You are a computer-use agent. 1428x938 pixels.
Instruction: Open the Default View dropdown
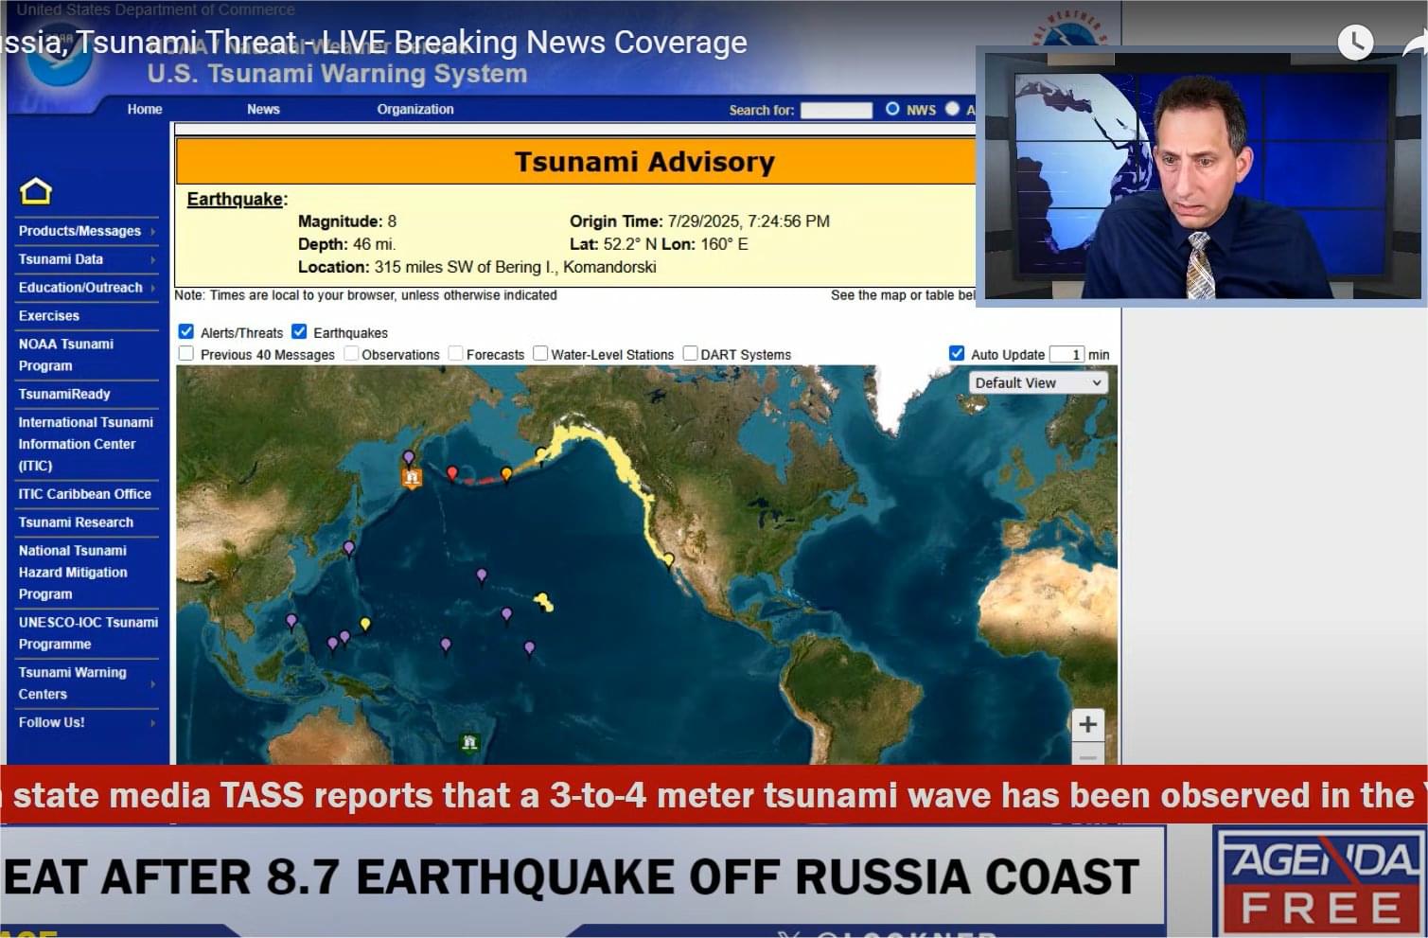coord(1038,382)
